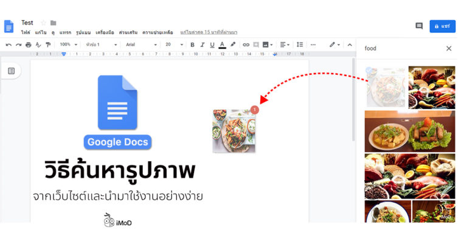Viewport: 461px width, 241px height.
Task: Click the document vertical scrollbar
Action: click(x=353, y=99)
